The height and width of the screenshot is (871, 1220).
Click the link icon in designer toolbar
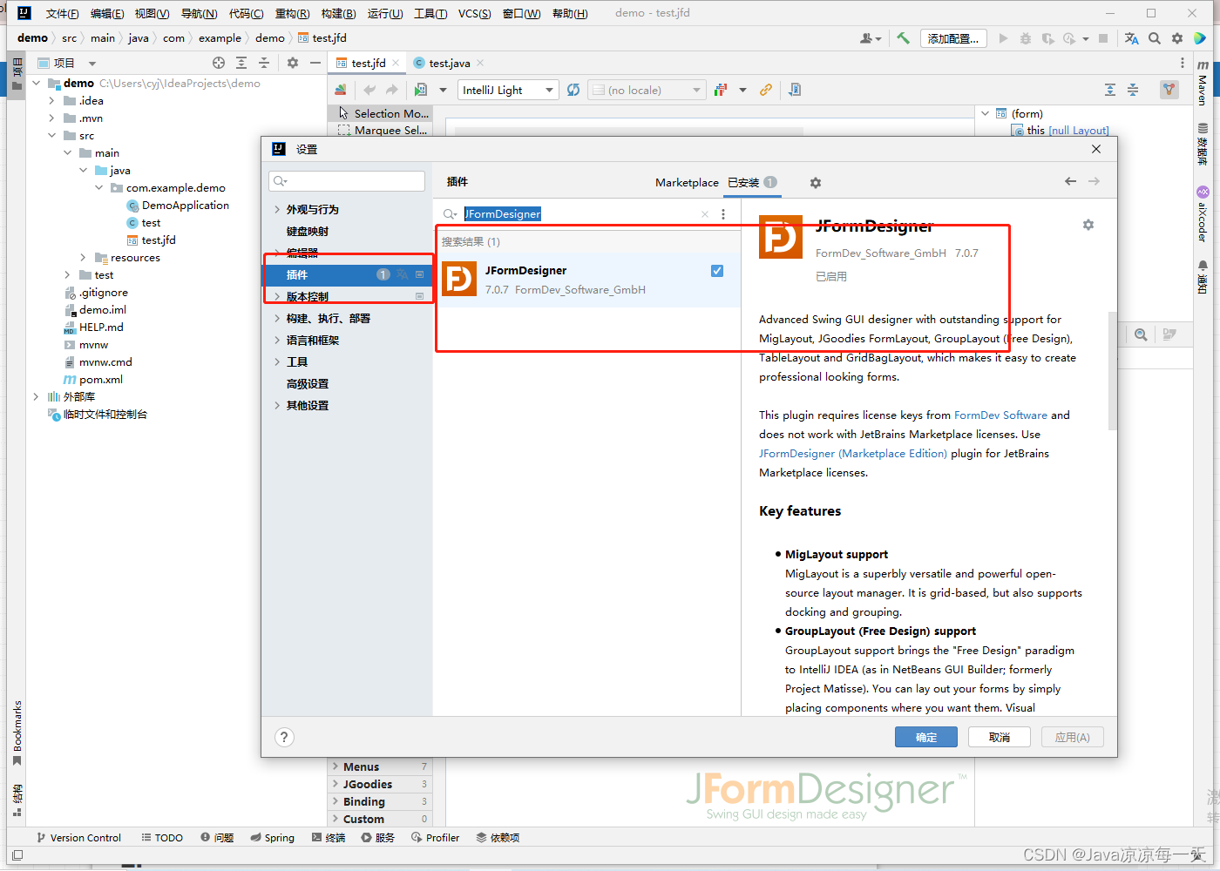pos(766,90)
